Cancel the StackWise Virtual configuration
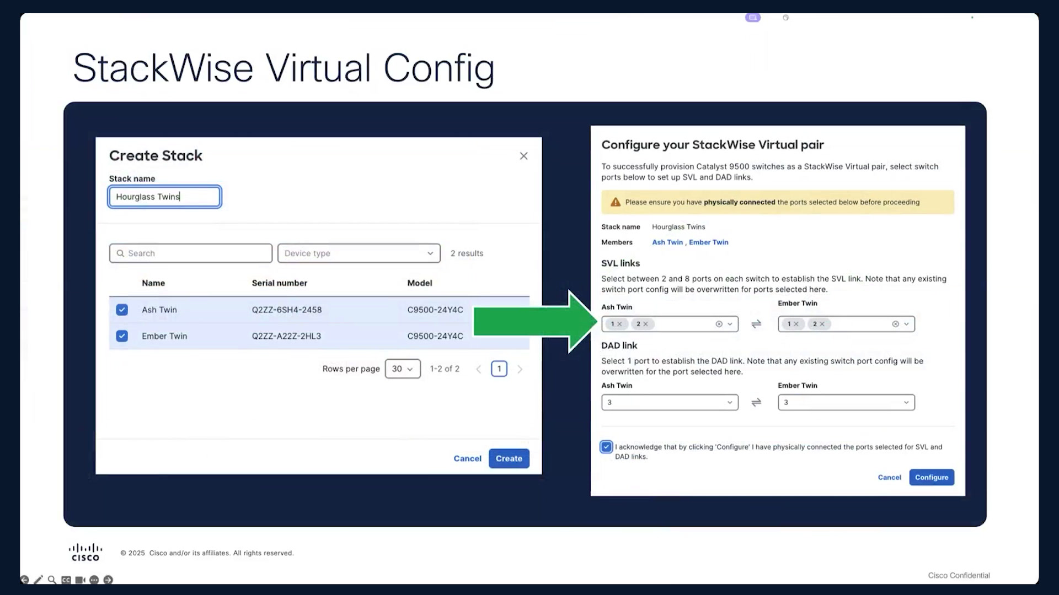The image size is (1059, 595). click(889, 477)
